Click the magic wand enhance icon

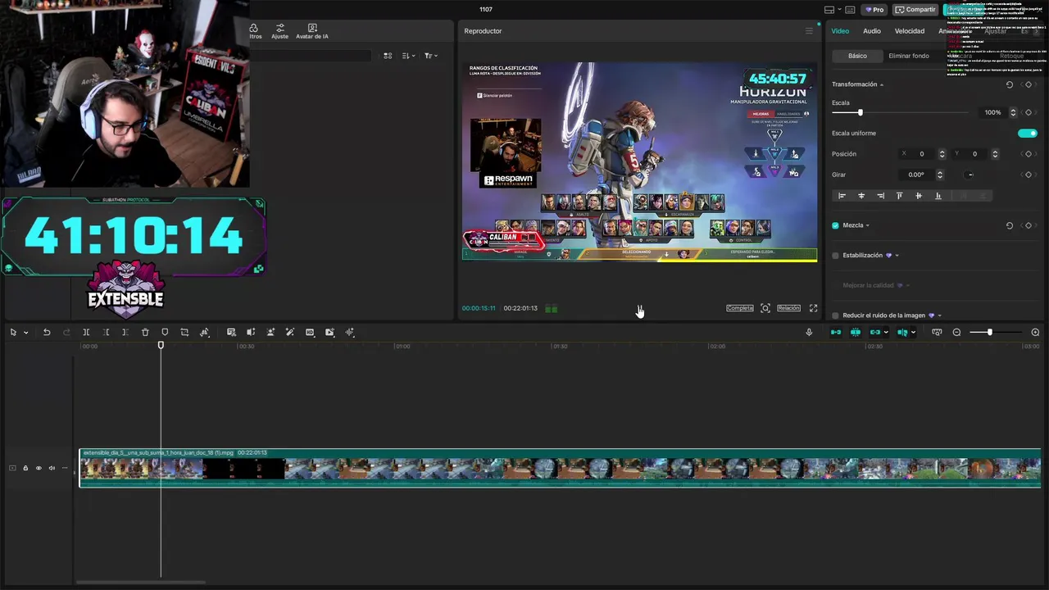pos(290,332)
